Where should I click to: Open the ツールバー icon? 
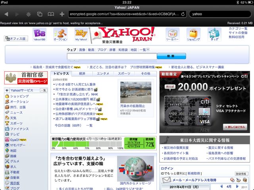(x=172, y=34)
